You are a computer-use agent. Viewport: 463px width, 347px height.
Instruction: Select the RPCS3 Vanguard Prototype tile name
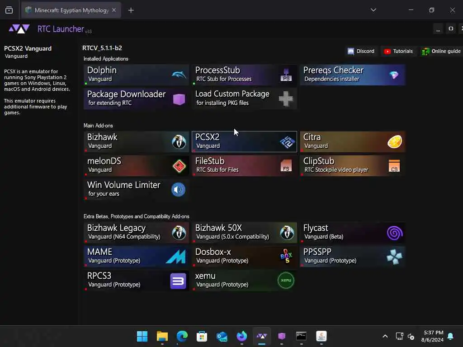coord(99,276)
